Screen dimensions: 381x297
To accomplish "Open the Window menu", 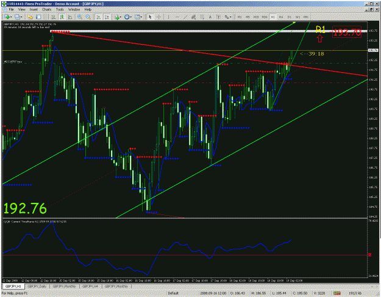I will (x=74, y=10).
